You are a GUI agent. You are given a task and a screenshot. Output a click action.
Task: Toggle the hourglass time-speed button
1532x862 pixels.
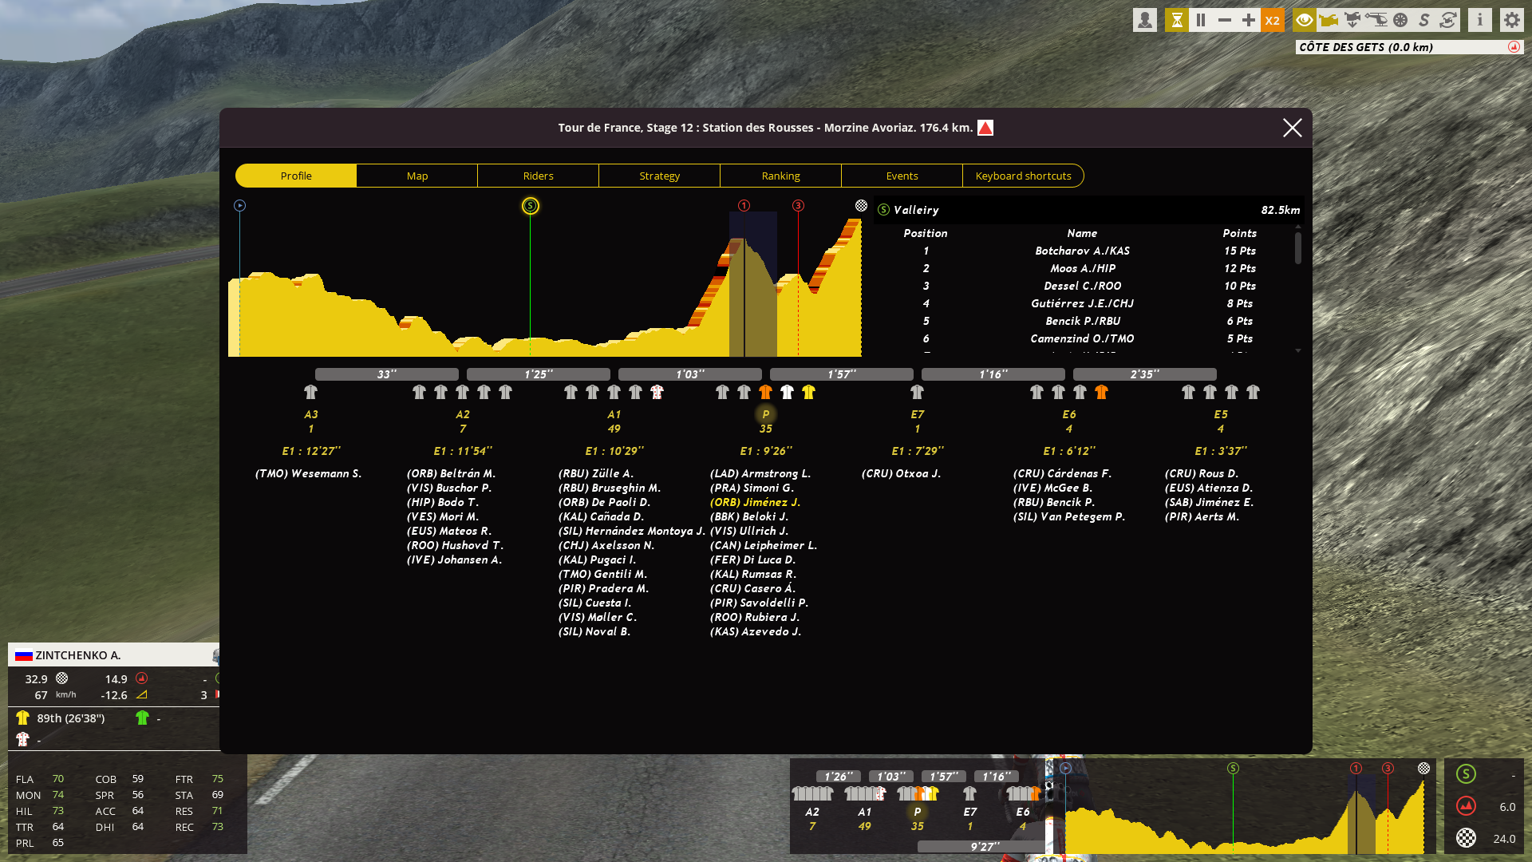[x=1177, y=20]
